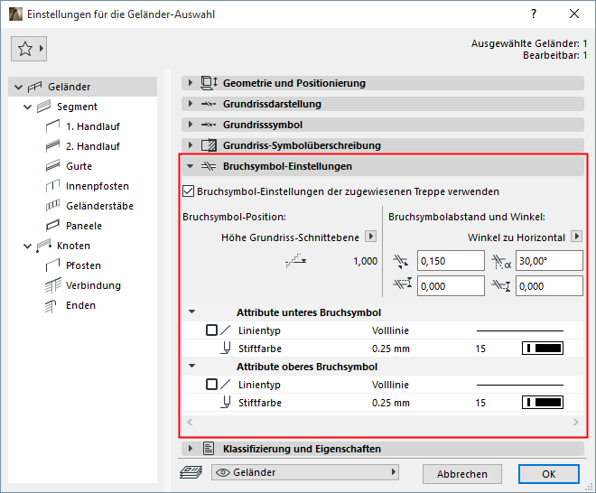Click the Abbrechen button

[462, 474]
